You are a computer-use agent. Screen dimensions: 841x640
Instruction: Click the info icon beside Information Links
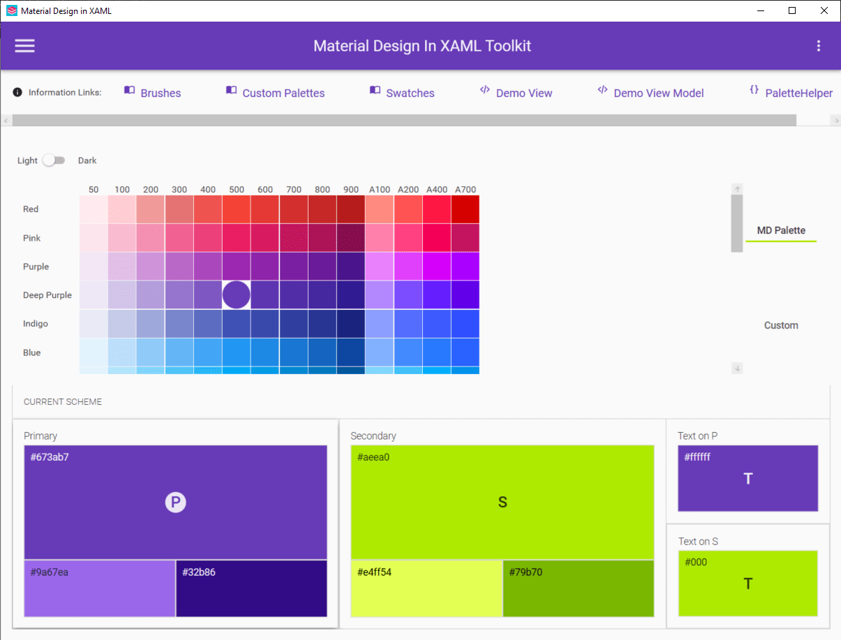pyautogui.click(x=17, y=92)
